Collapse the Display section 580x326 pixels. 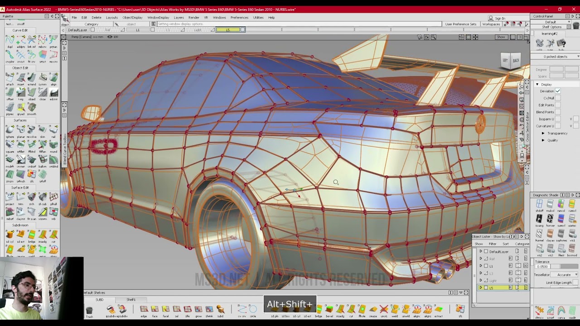point(537,85)
